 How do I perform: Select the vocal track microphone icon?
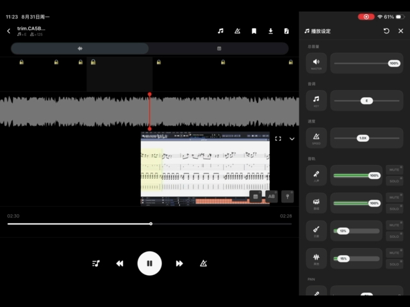[x=316, y=175]
